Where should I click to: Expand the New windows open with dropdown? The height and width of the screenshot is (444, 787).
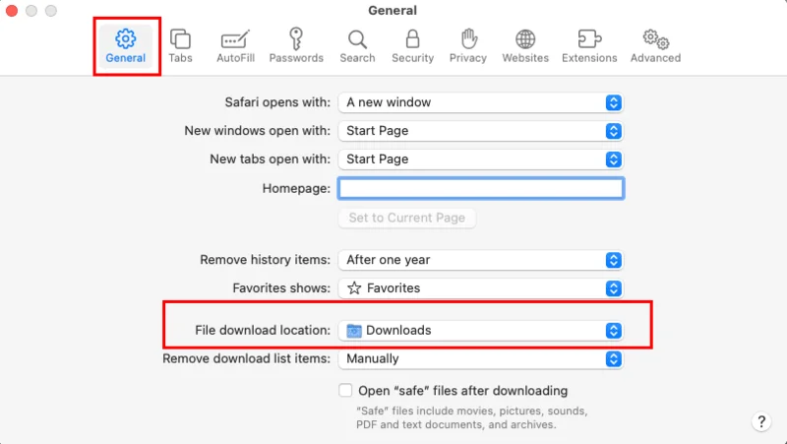480,131
